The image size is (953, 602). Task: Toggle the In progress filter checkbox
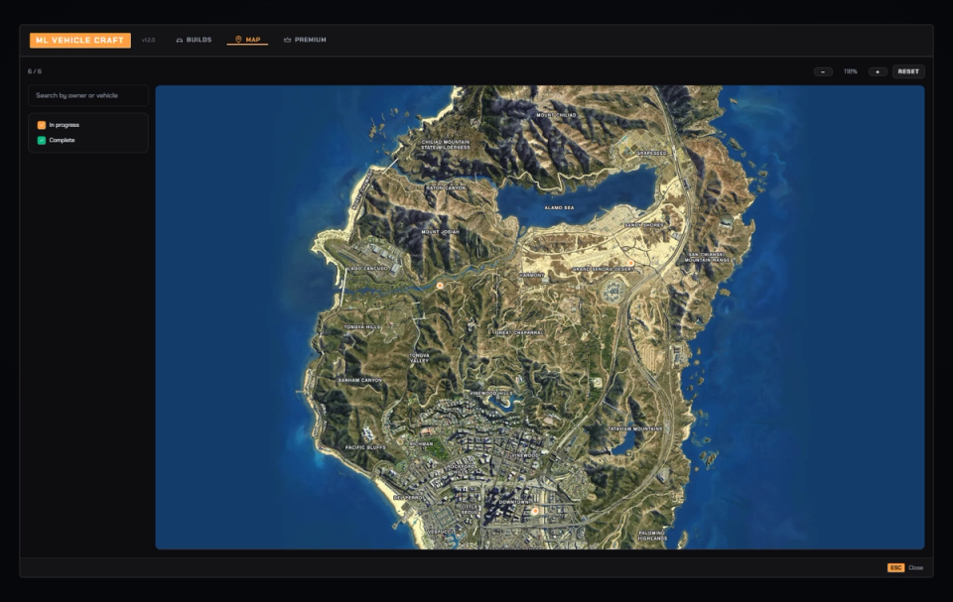[x=42, y=125]
